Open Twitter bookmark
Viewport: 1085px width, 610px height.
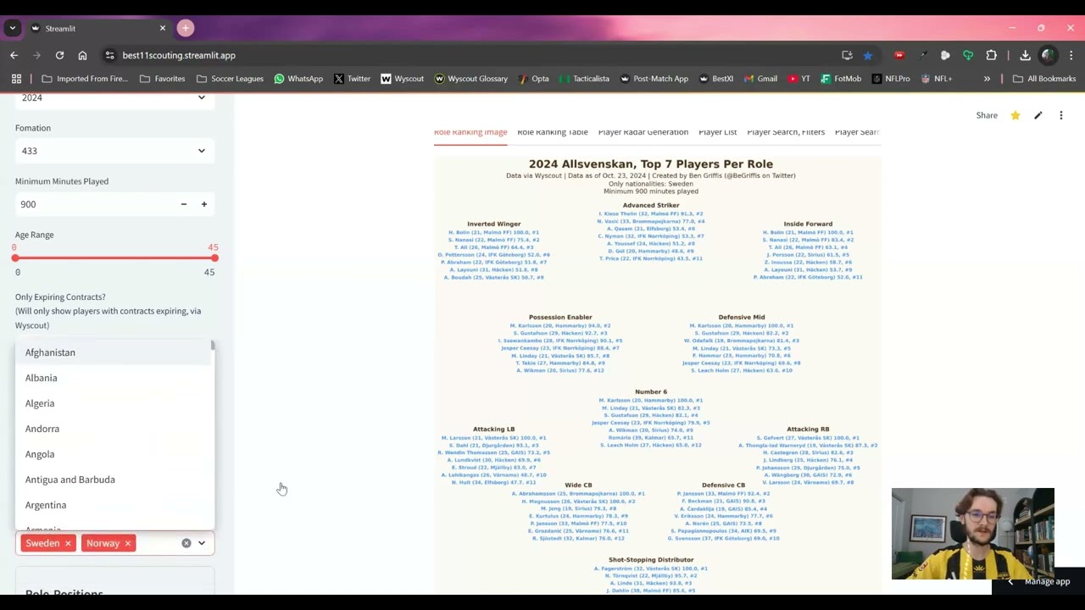(x=352, y=79)
